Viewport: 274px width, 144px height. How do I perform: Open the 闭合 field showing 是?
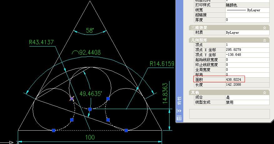[x=247, y=97]
